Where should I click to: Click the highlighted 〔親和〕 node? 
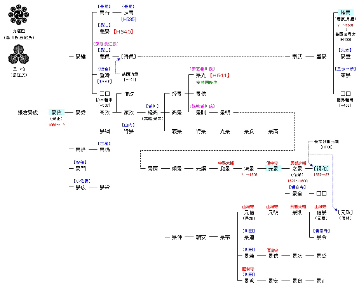tap(321, 169)
